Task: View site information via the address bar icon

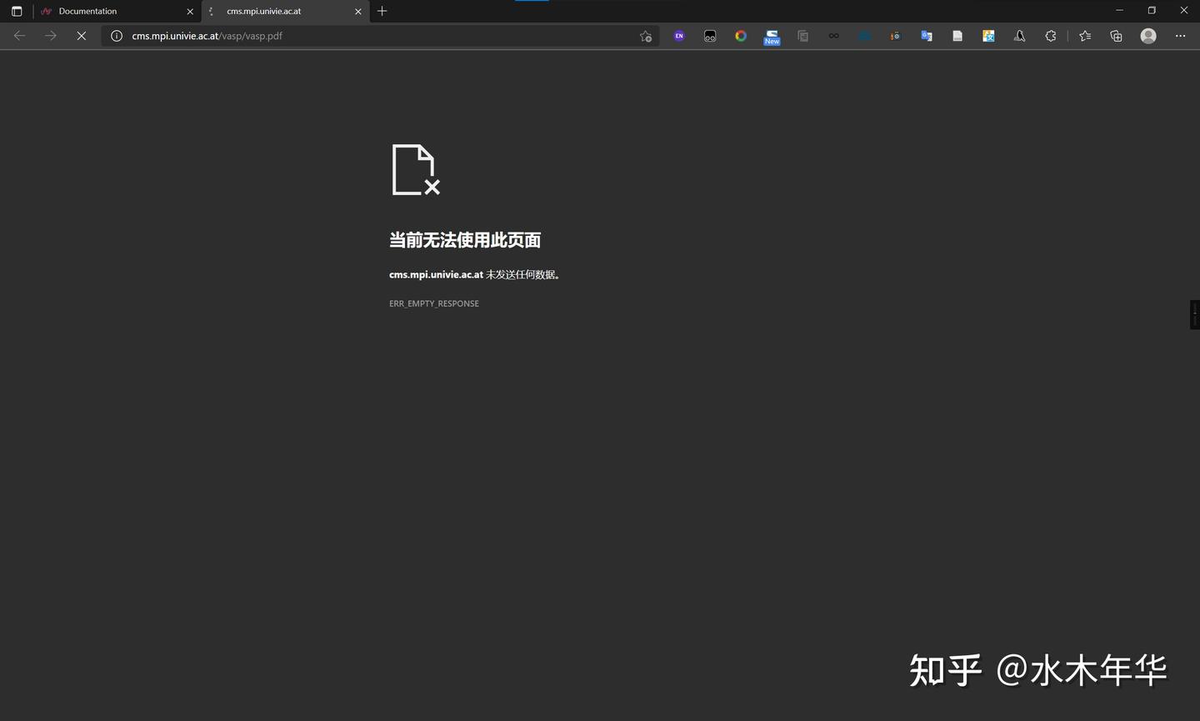Action: (x=116, y=36)
